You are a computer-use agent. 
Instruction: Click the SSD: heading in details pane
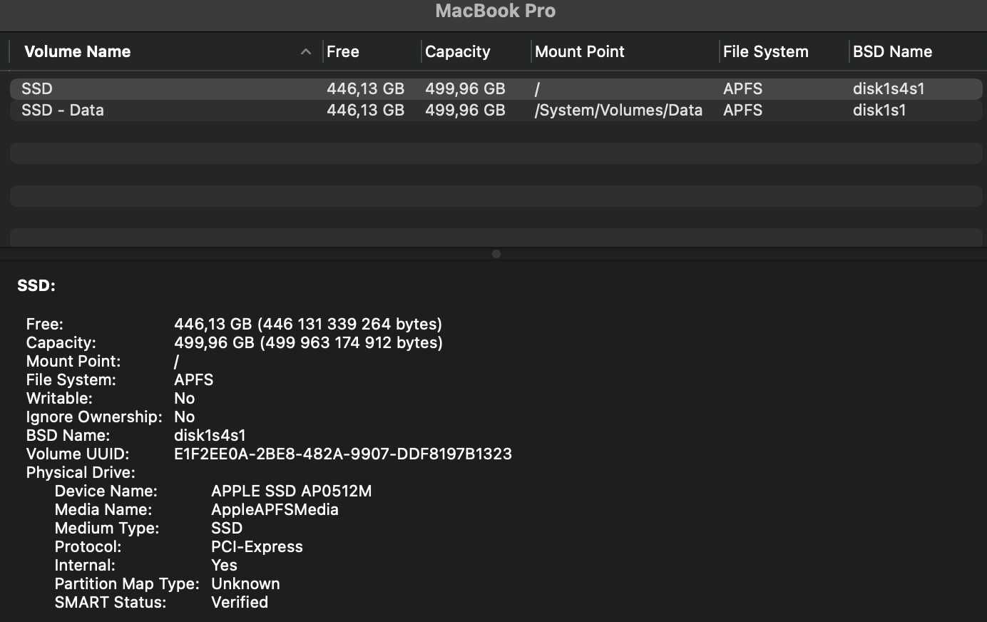pyautogui.click(x=36, y=285)
